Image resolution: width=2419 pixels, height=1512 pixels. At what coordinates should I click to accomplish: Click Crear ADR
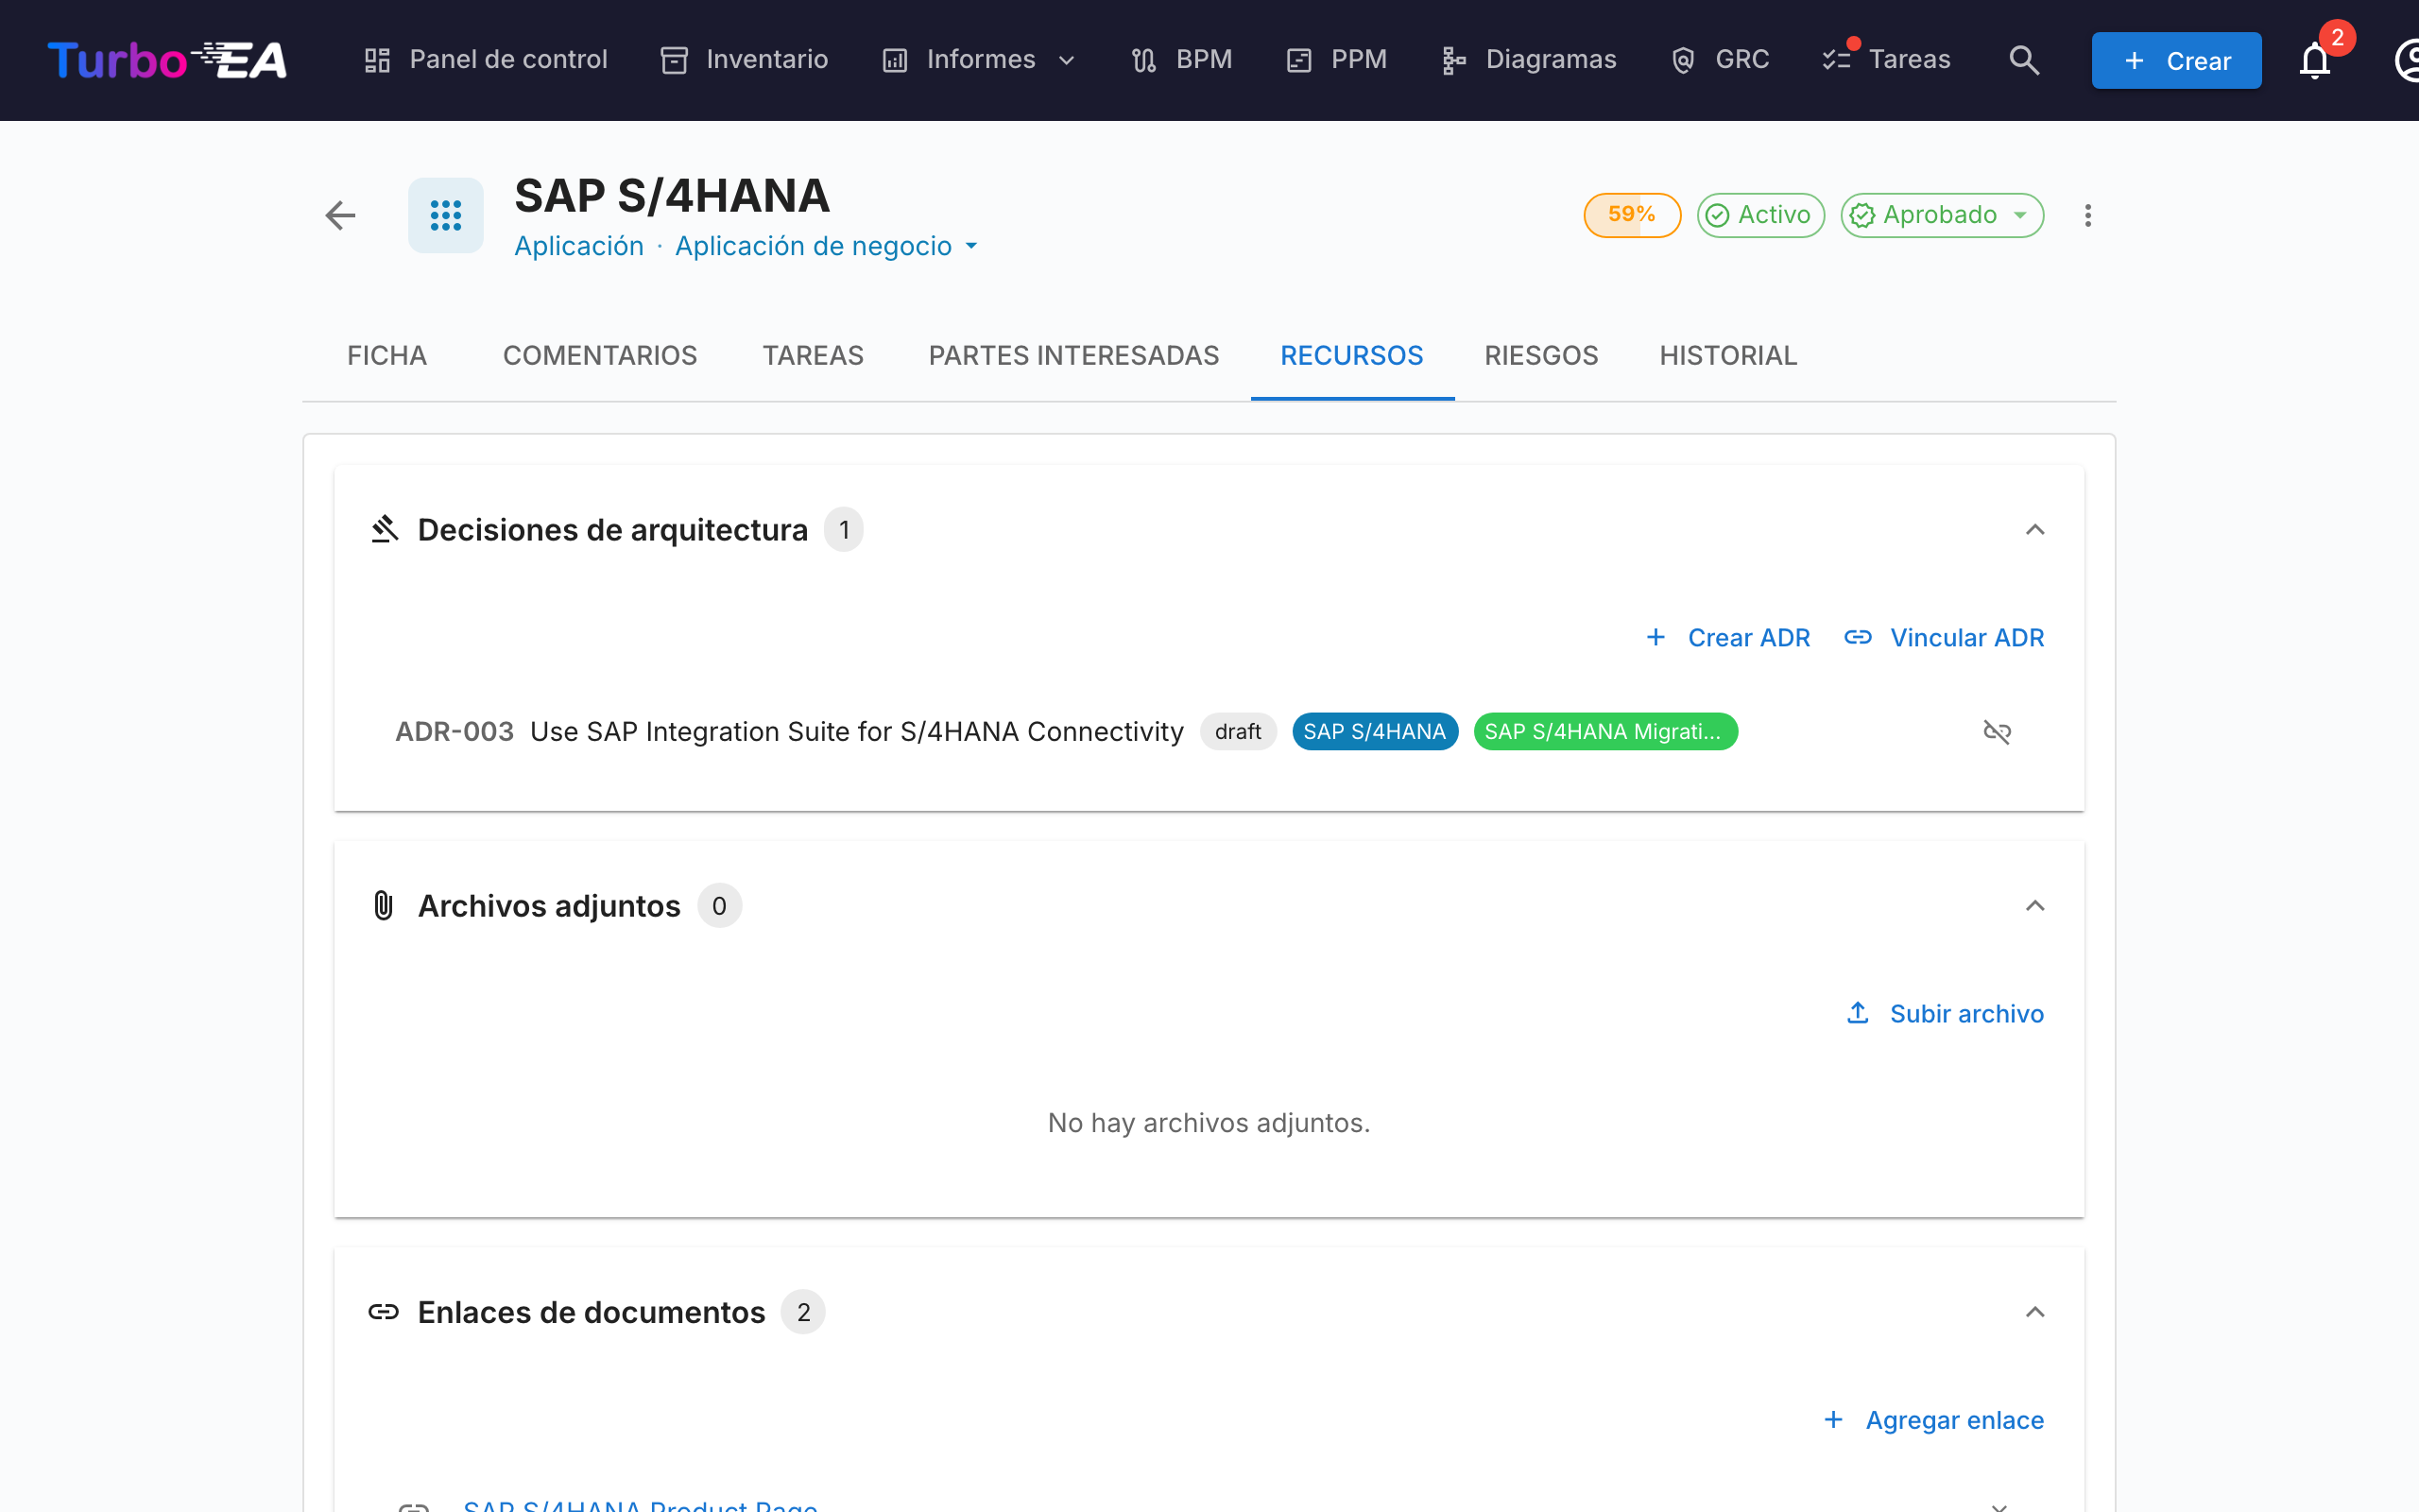(1728, 638)
